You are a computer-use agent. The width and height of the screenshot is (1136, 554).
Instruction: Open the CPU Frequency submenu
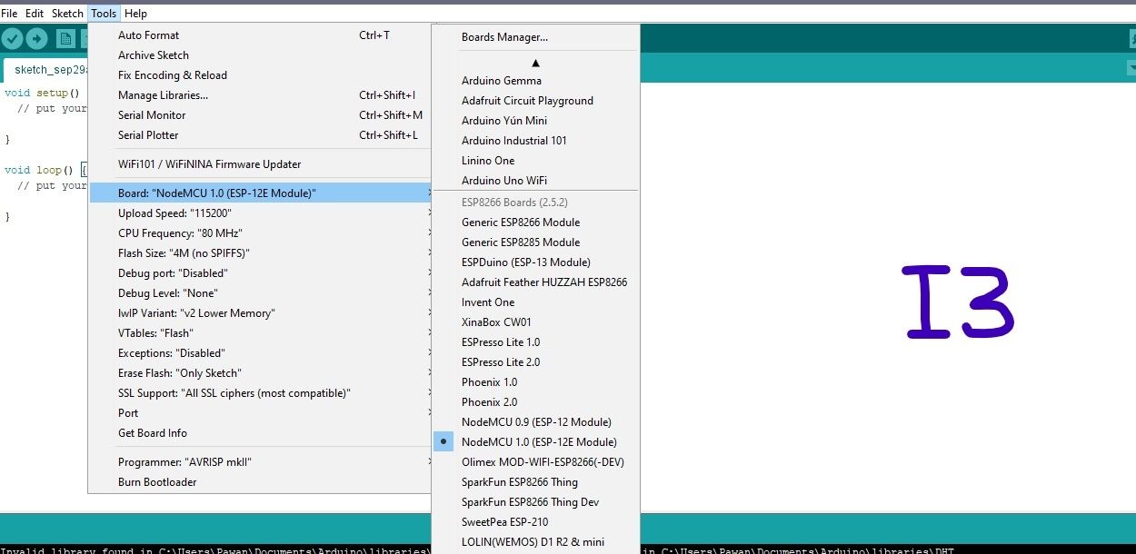[x=178, y=232]
